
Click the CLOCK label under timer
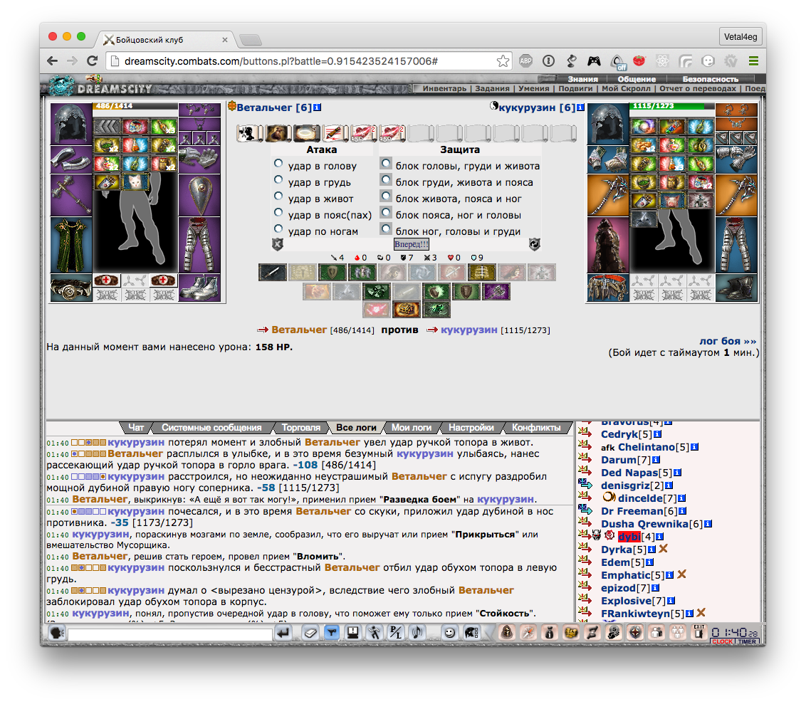point(722,642)
